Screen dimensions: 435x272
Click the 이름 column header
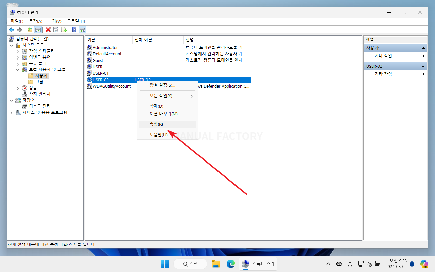pos(109,40)
